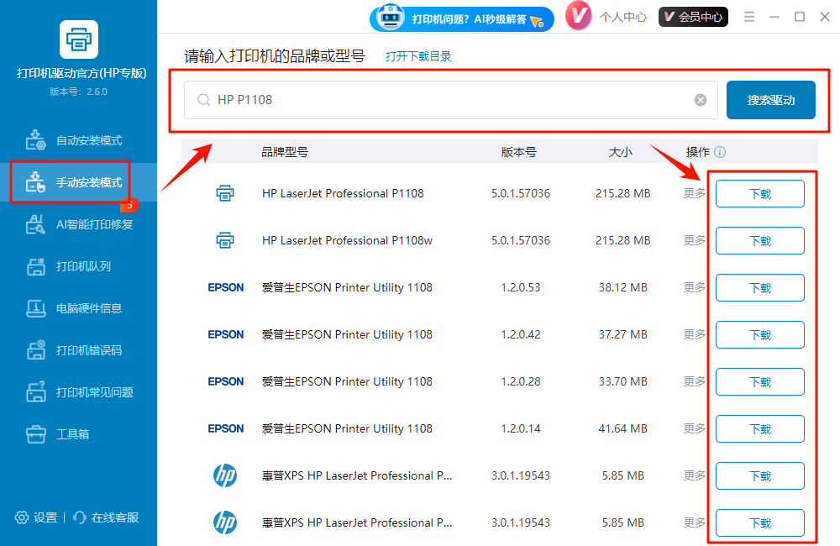Click the clear search text icon
This screenshot has width=840, height=546.
pyautogui.click(x=701, y=100)
